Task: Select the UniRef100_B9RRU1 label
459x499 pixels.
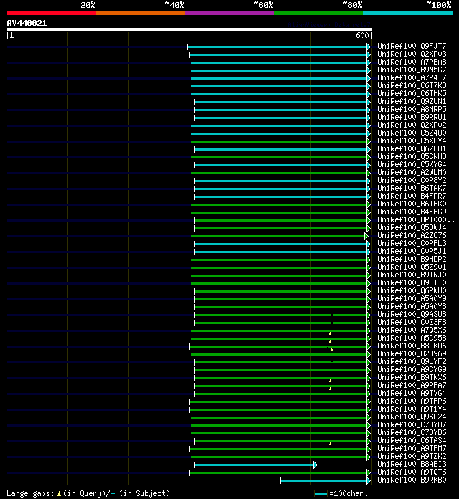Action: (412, 117)
